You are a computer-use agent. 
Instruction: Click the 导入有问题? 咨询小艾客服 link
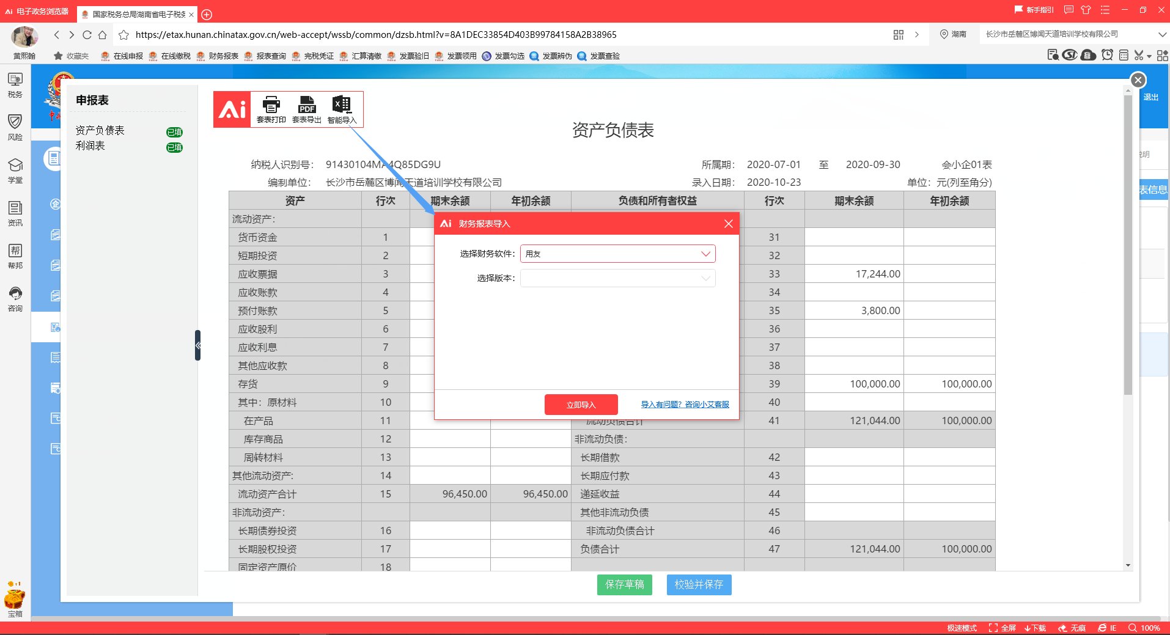pos(685,405)
